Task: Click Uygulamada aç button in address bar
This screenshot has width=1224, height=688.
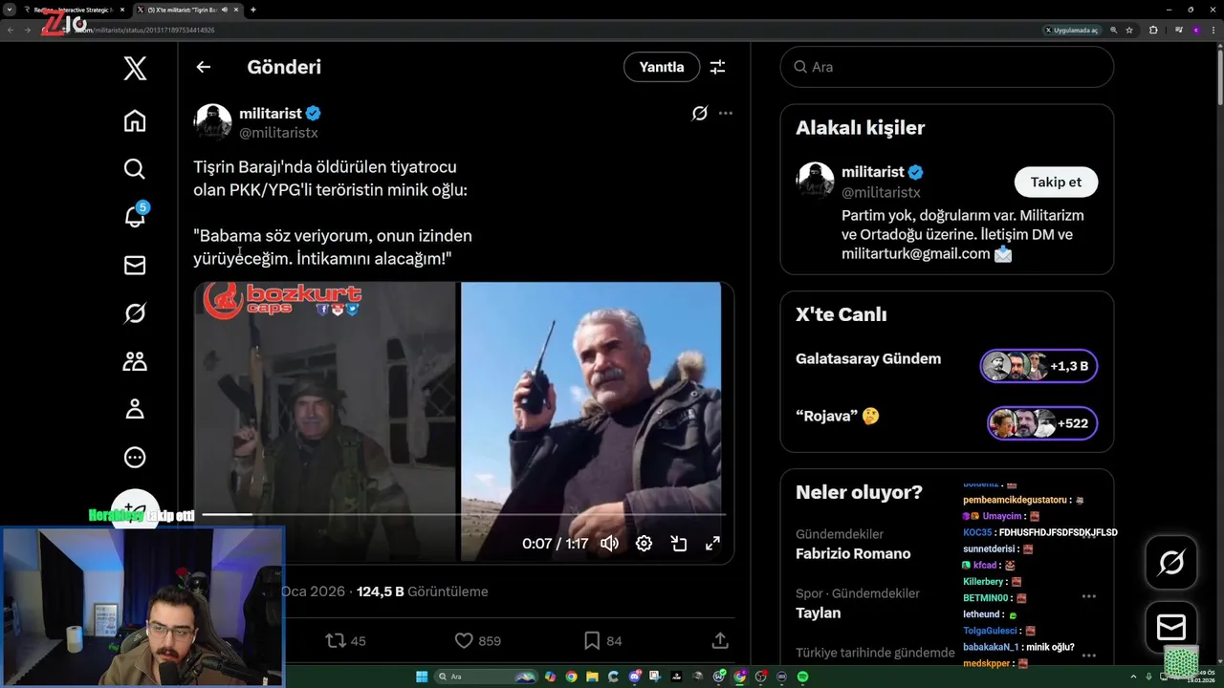Action: point(1072,31)
